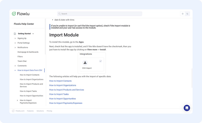Viewport: 202px width, 123px height.
Task: Select How to Import Data From CSV
Action: point(30,70)
